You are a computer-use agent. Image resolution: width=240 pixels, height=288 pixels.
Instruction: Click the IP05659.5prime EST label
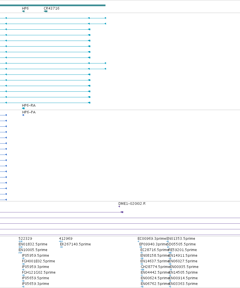tap(36, 278)
